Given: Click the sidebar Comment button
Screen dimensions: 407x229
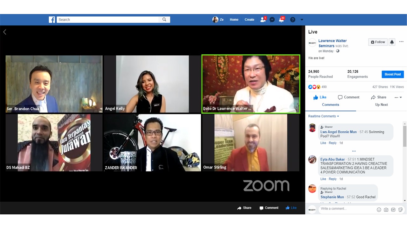Looking at the screenshot, I should pos(348,97).
